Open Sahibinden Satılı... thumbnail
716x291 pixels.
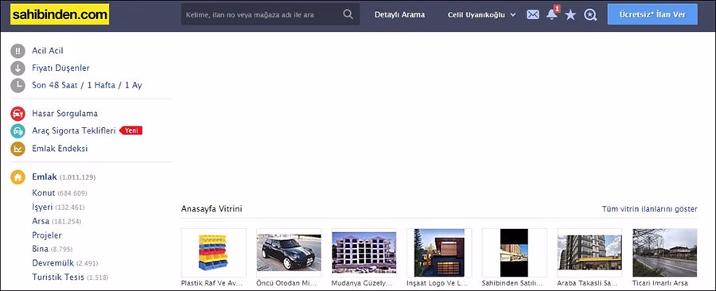[515, 253]
